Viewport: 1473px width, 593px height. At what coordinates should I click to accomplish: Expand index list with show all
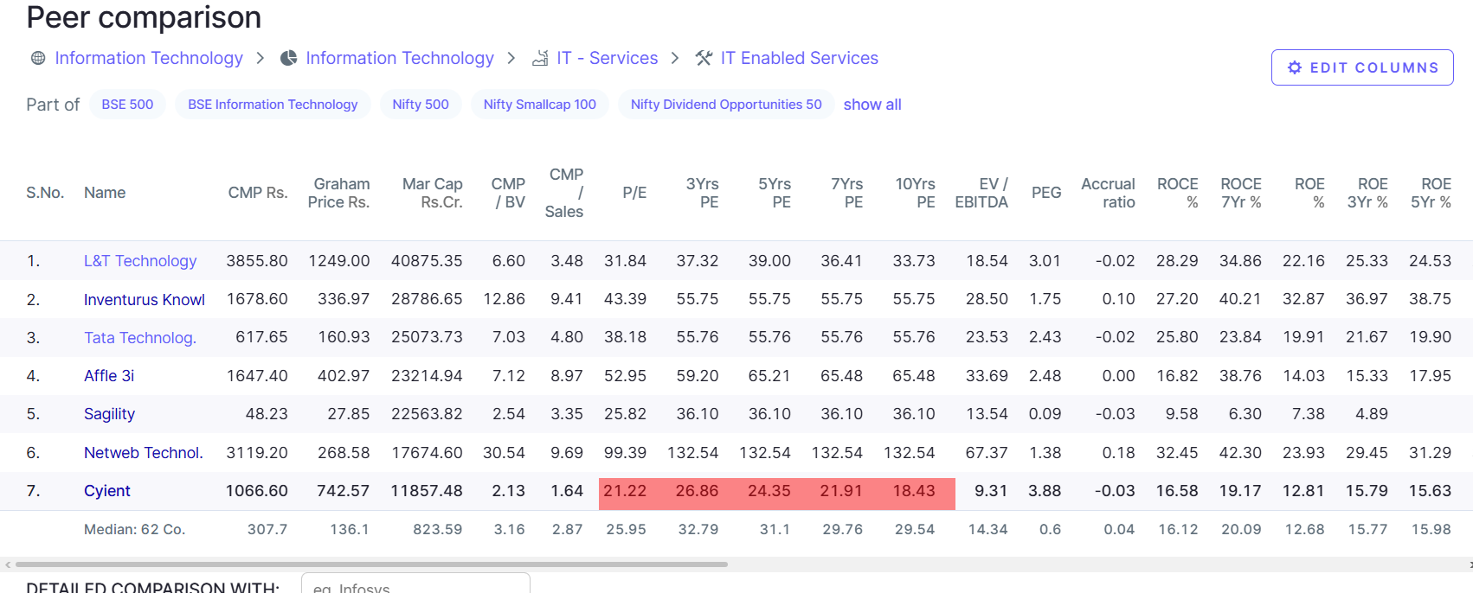872,105
